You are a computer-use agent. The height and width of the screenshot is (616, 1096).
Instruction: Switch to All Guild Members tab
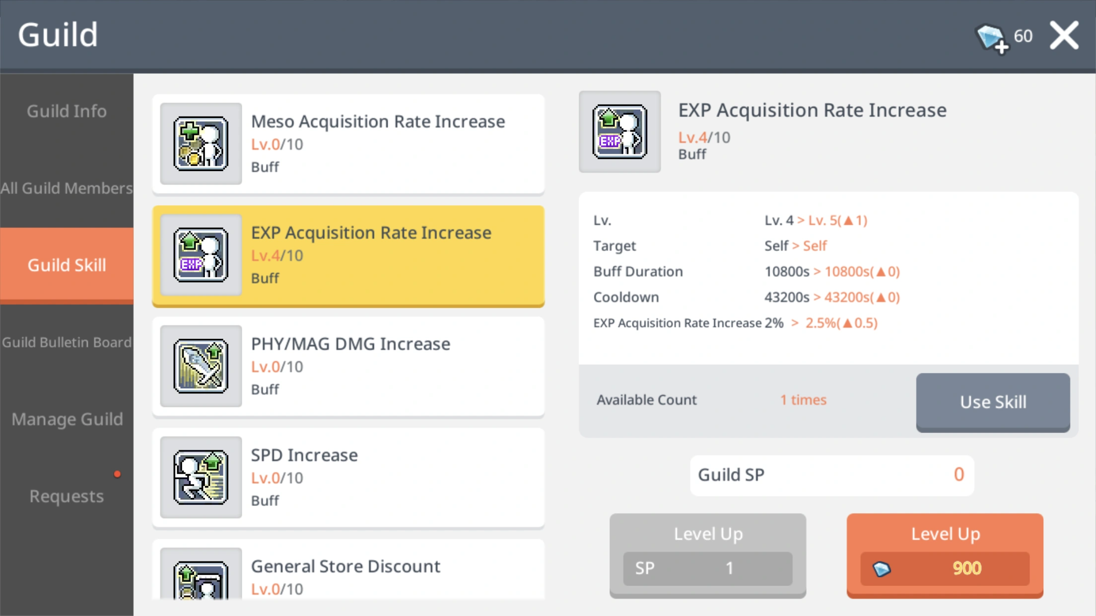(67, 188)
